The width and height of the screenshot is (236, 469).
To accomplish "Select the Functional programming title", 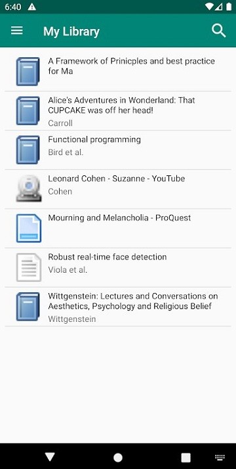I will coord(94,140).
